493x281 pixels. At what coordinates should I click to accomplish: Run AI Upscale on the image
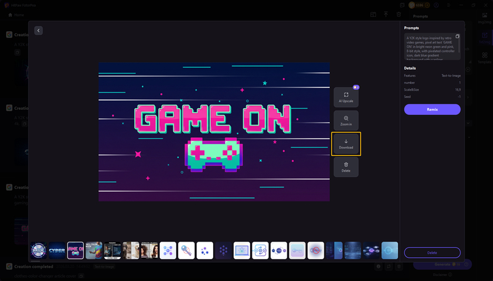[x=346, y=97]
